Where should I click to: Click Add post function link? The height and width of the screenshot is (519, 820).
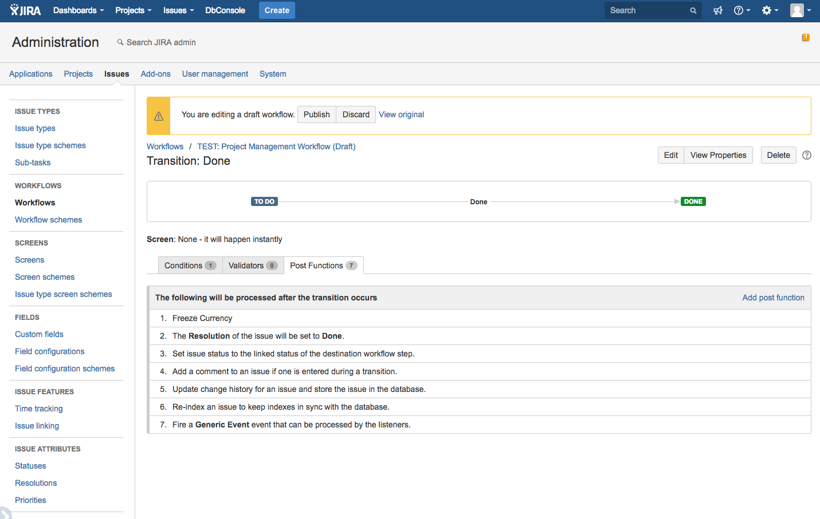pos(773,298)
